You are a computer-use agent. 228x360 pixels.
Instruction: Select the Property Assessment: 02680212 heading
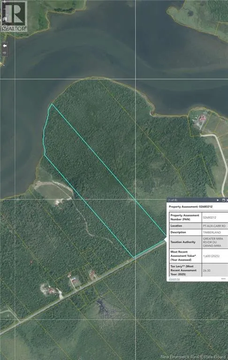[x=190, y=207]
